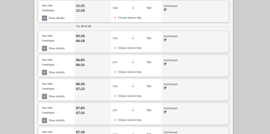Click TER product label of 05:26 train
This screenshot has width=270, height=134.
click(x=149, y=38)
